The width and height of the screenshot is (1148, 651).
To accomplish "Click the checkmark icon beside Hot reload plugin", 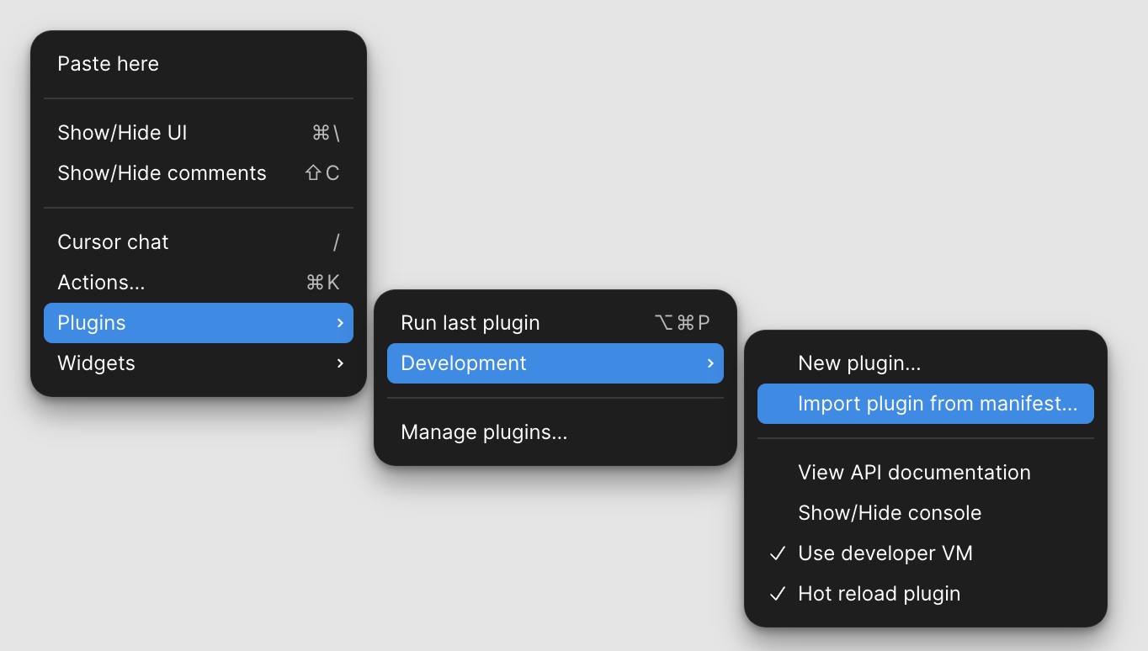I will tap(778, 594).
